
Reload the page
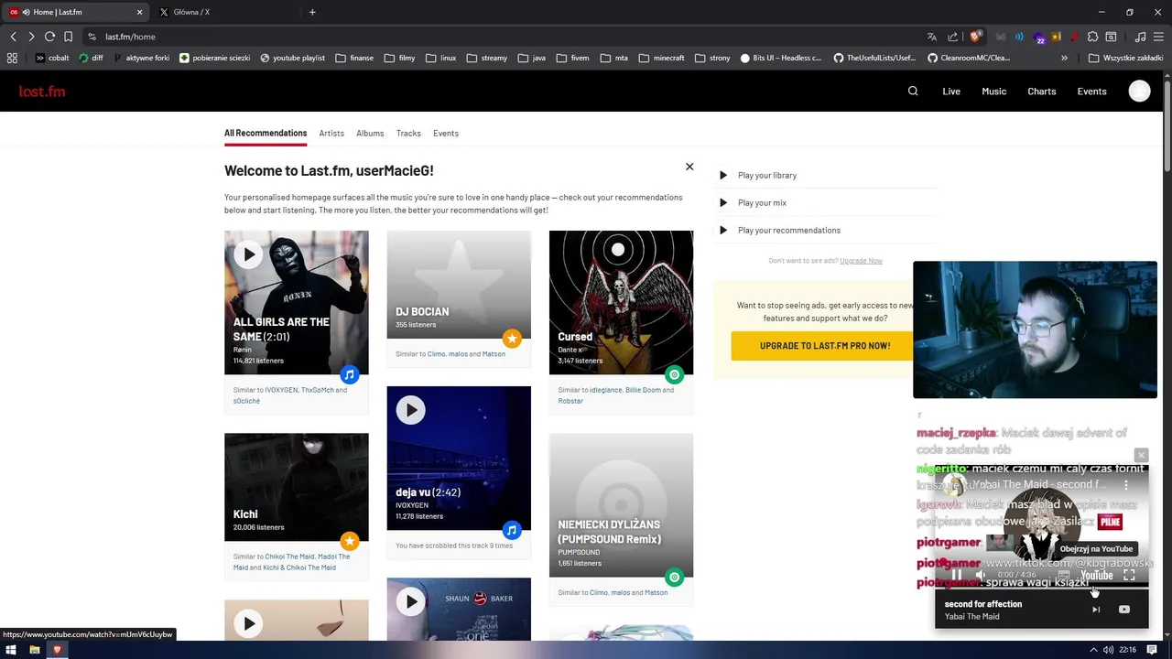pos(49,37)
